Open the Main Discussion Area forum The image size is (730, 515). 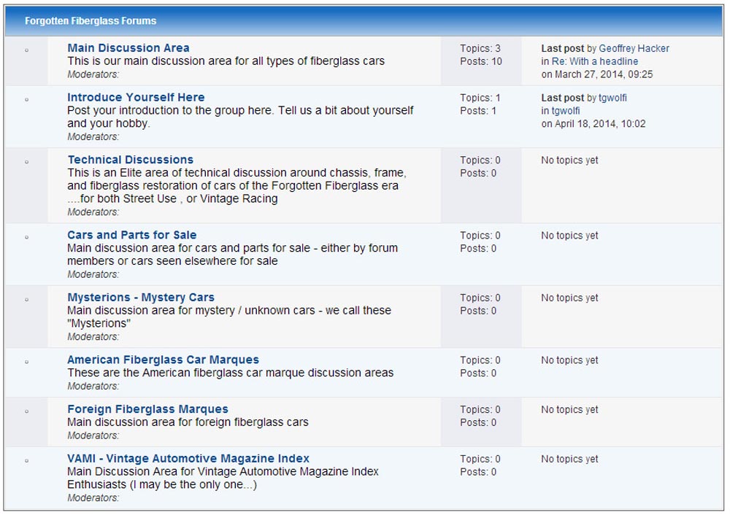128,47
